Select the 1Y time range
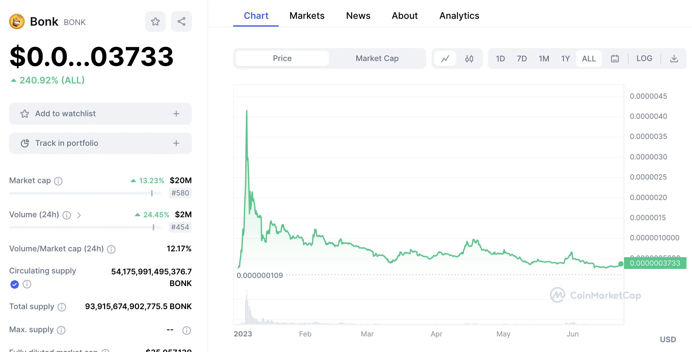This screenshot has height=352, width=692. click(x=565, y=59)
